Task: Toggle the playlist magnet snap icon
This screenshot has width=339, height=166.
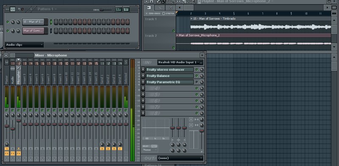Action: [x=152, y=2]
